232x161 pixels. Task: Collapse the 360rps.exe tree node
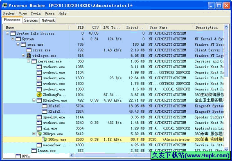pyautogui.click(x=34, y=134)
